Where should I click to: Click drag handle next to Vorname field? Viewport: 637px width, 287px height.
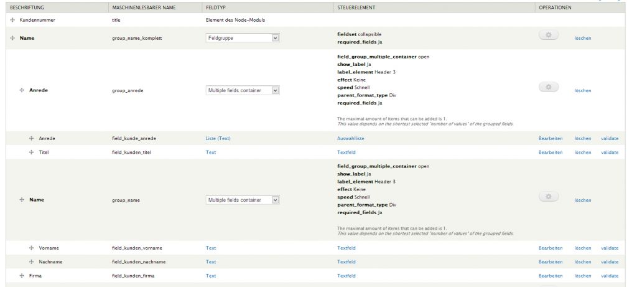31,248
